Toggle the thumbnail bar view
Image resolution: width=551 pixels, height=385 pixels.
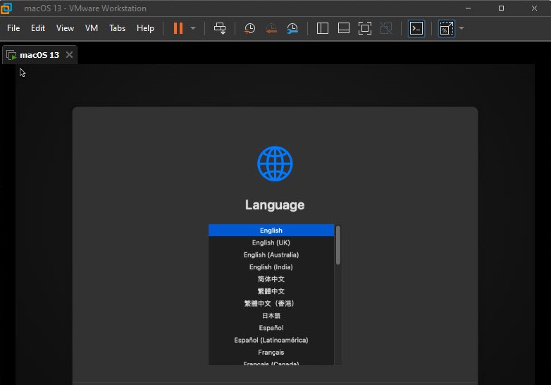(x=344, y=28)
